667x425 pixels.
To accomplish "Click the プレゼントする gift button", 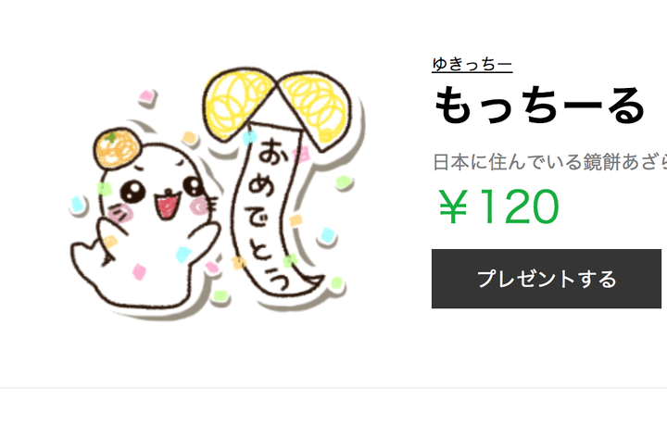I will tap(547, 279).
